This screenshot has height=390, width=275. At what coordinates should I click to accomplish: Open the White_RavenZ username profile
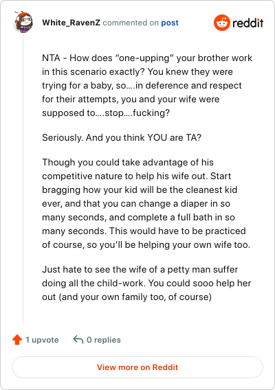(71, 23)
